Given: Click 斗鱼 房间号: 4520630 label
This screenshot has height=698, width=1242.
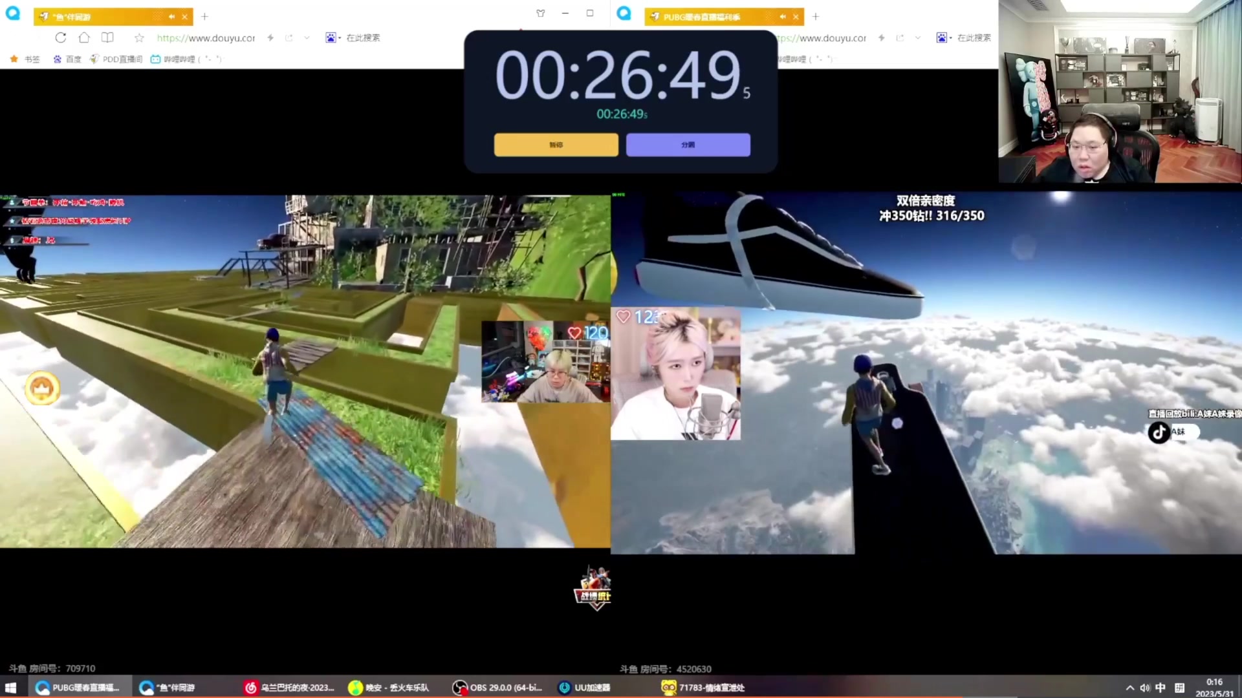Looking at the screenshot, I should click(x=666, y=669).
